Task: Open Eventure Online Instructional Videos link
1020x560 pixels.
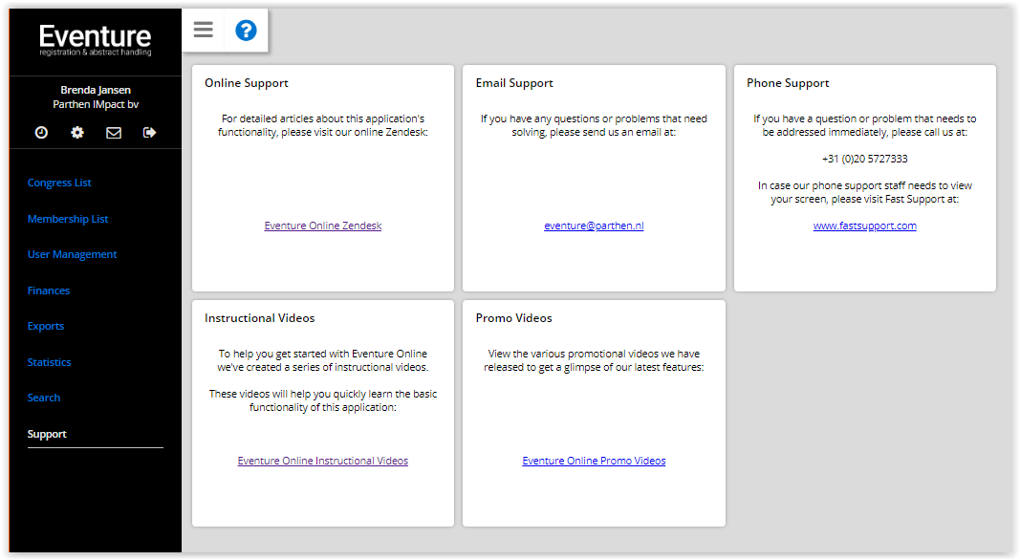Action: 323,461
